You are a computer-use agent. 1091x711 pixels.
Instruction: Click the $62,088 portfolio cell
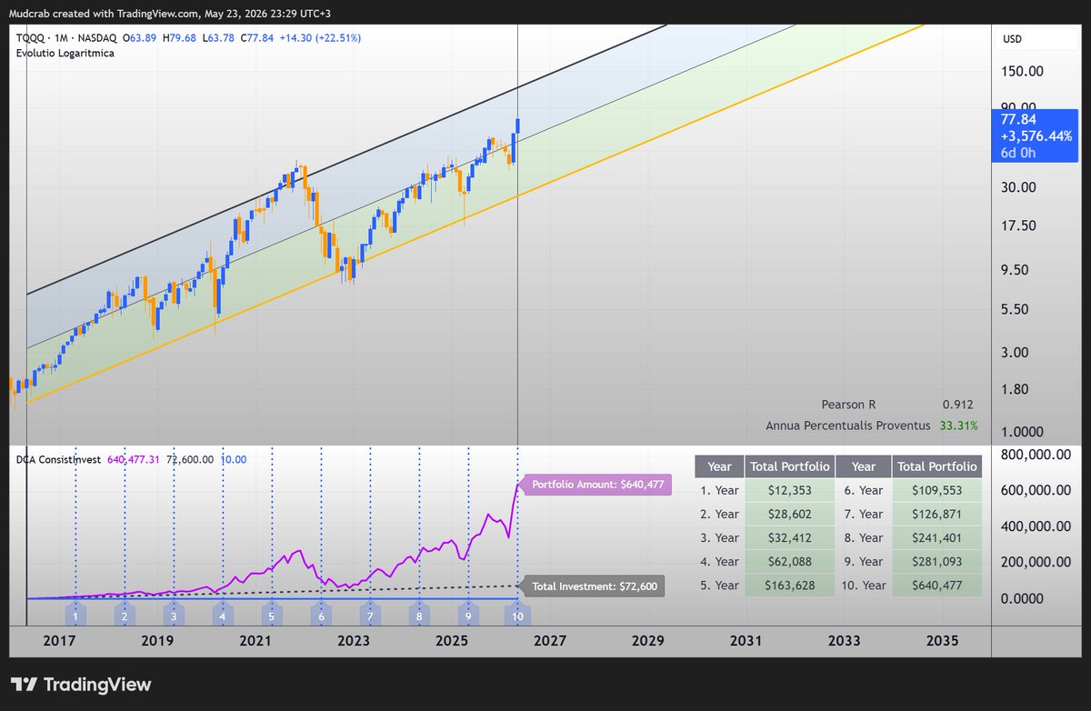pyautogui.click(x=788, y=561)
